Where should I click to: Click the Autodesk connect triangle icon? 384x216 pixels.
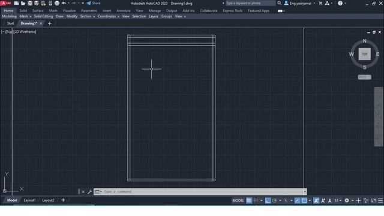[327, 4]
